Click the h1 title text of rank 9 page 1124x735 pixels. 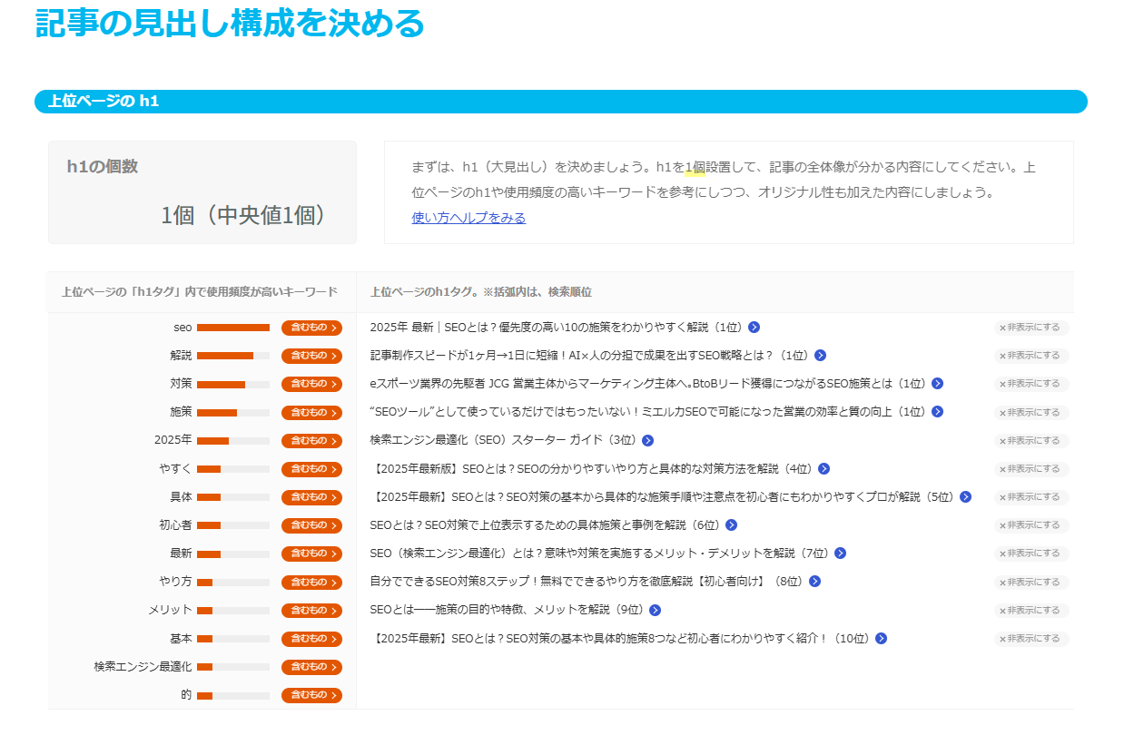(506, 611)
